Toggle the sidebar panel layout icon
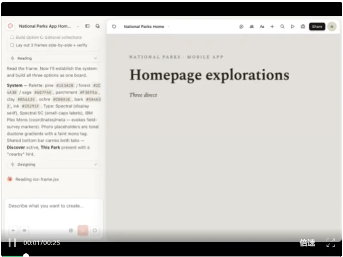The height and width of the screenshot is (257, 343). tap(87, 26)
